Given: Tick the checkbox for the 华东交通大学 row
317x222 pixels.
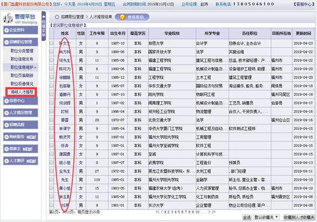Looking at the screenshot, I should click(x=52, y=85).
